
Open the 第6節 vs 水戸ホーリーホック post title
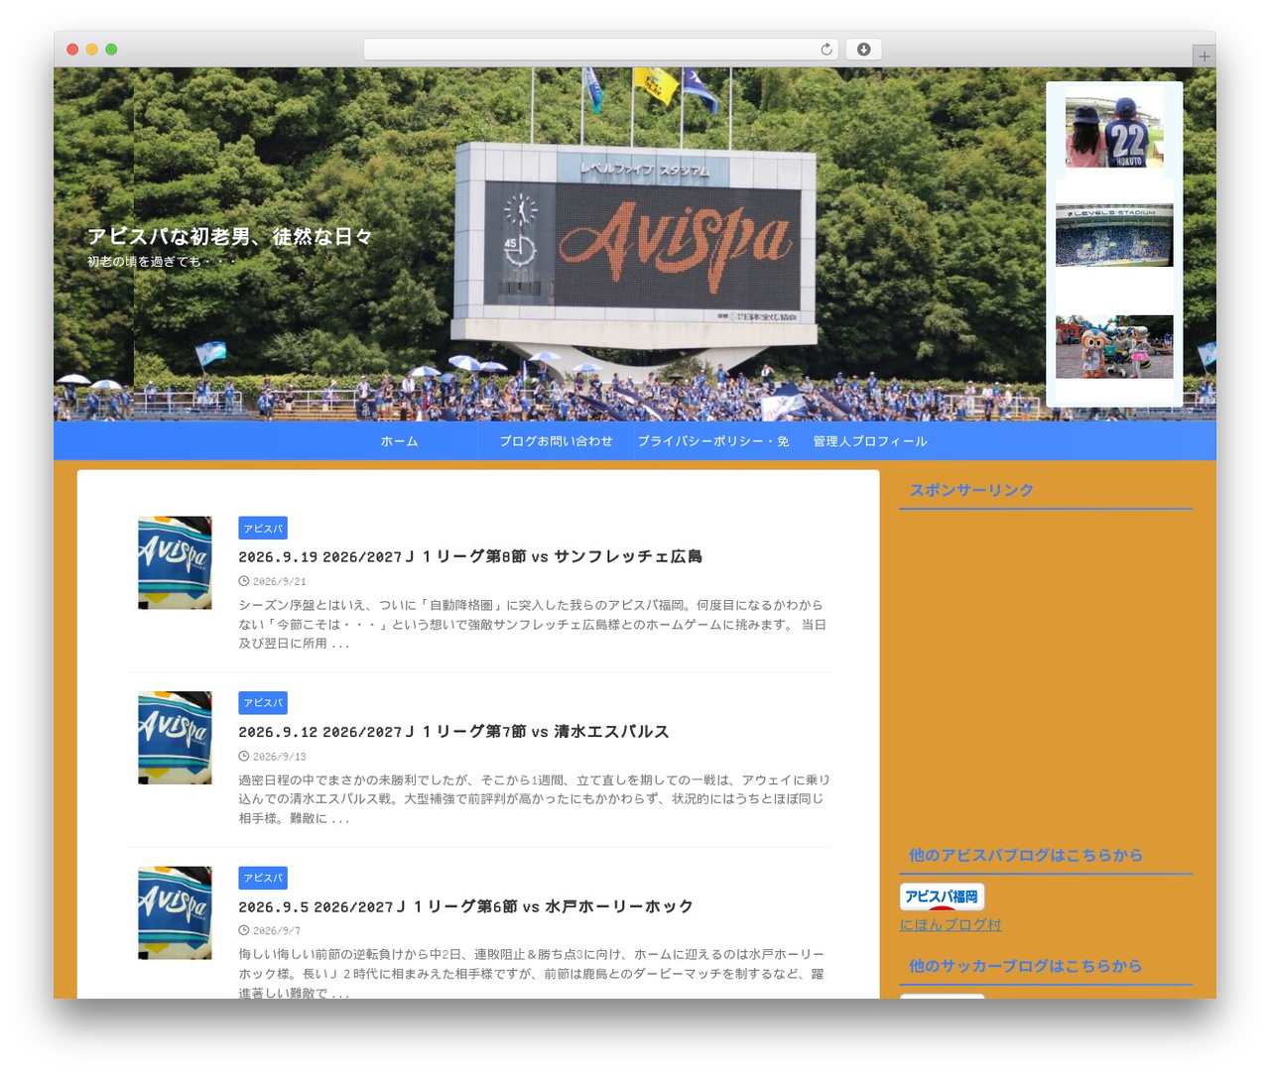point(465,906)
